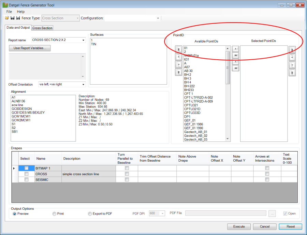307x235 pixels.
Task: Select the Export to PDF radio button
Action: [x=90, y=214]
